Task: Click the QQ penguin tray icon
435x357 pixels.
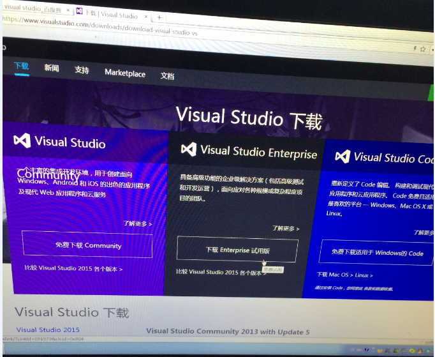Action: 420,351
